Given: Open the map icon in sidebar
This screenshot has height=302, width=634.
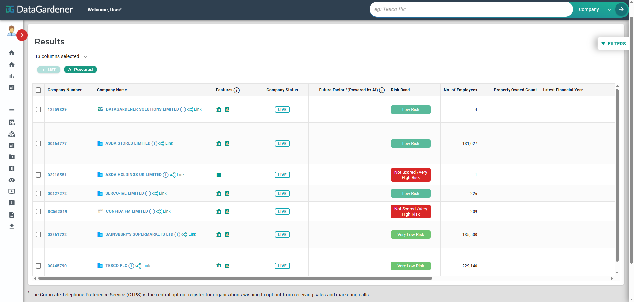Looking at the screenshot, I should point(12,169).
